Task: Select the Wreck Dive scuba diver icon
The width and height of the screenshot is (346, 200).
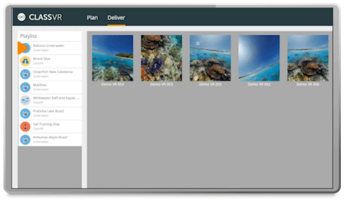Action: tap(25, 61)
